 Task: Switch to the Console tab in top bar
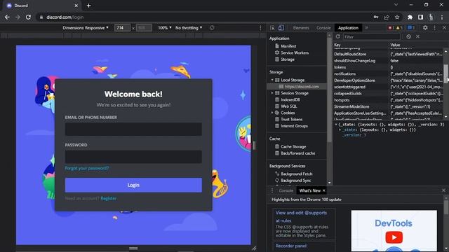coord(323,28)
